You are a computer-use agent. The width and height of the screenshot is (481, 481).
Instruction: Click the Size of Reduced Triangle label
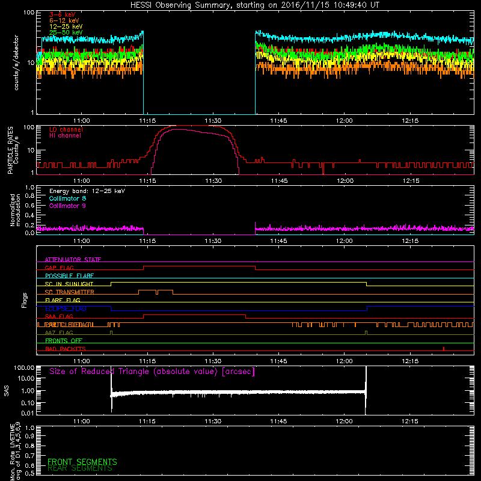pos(152,372)
